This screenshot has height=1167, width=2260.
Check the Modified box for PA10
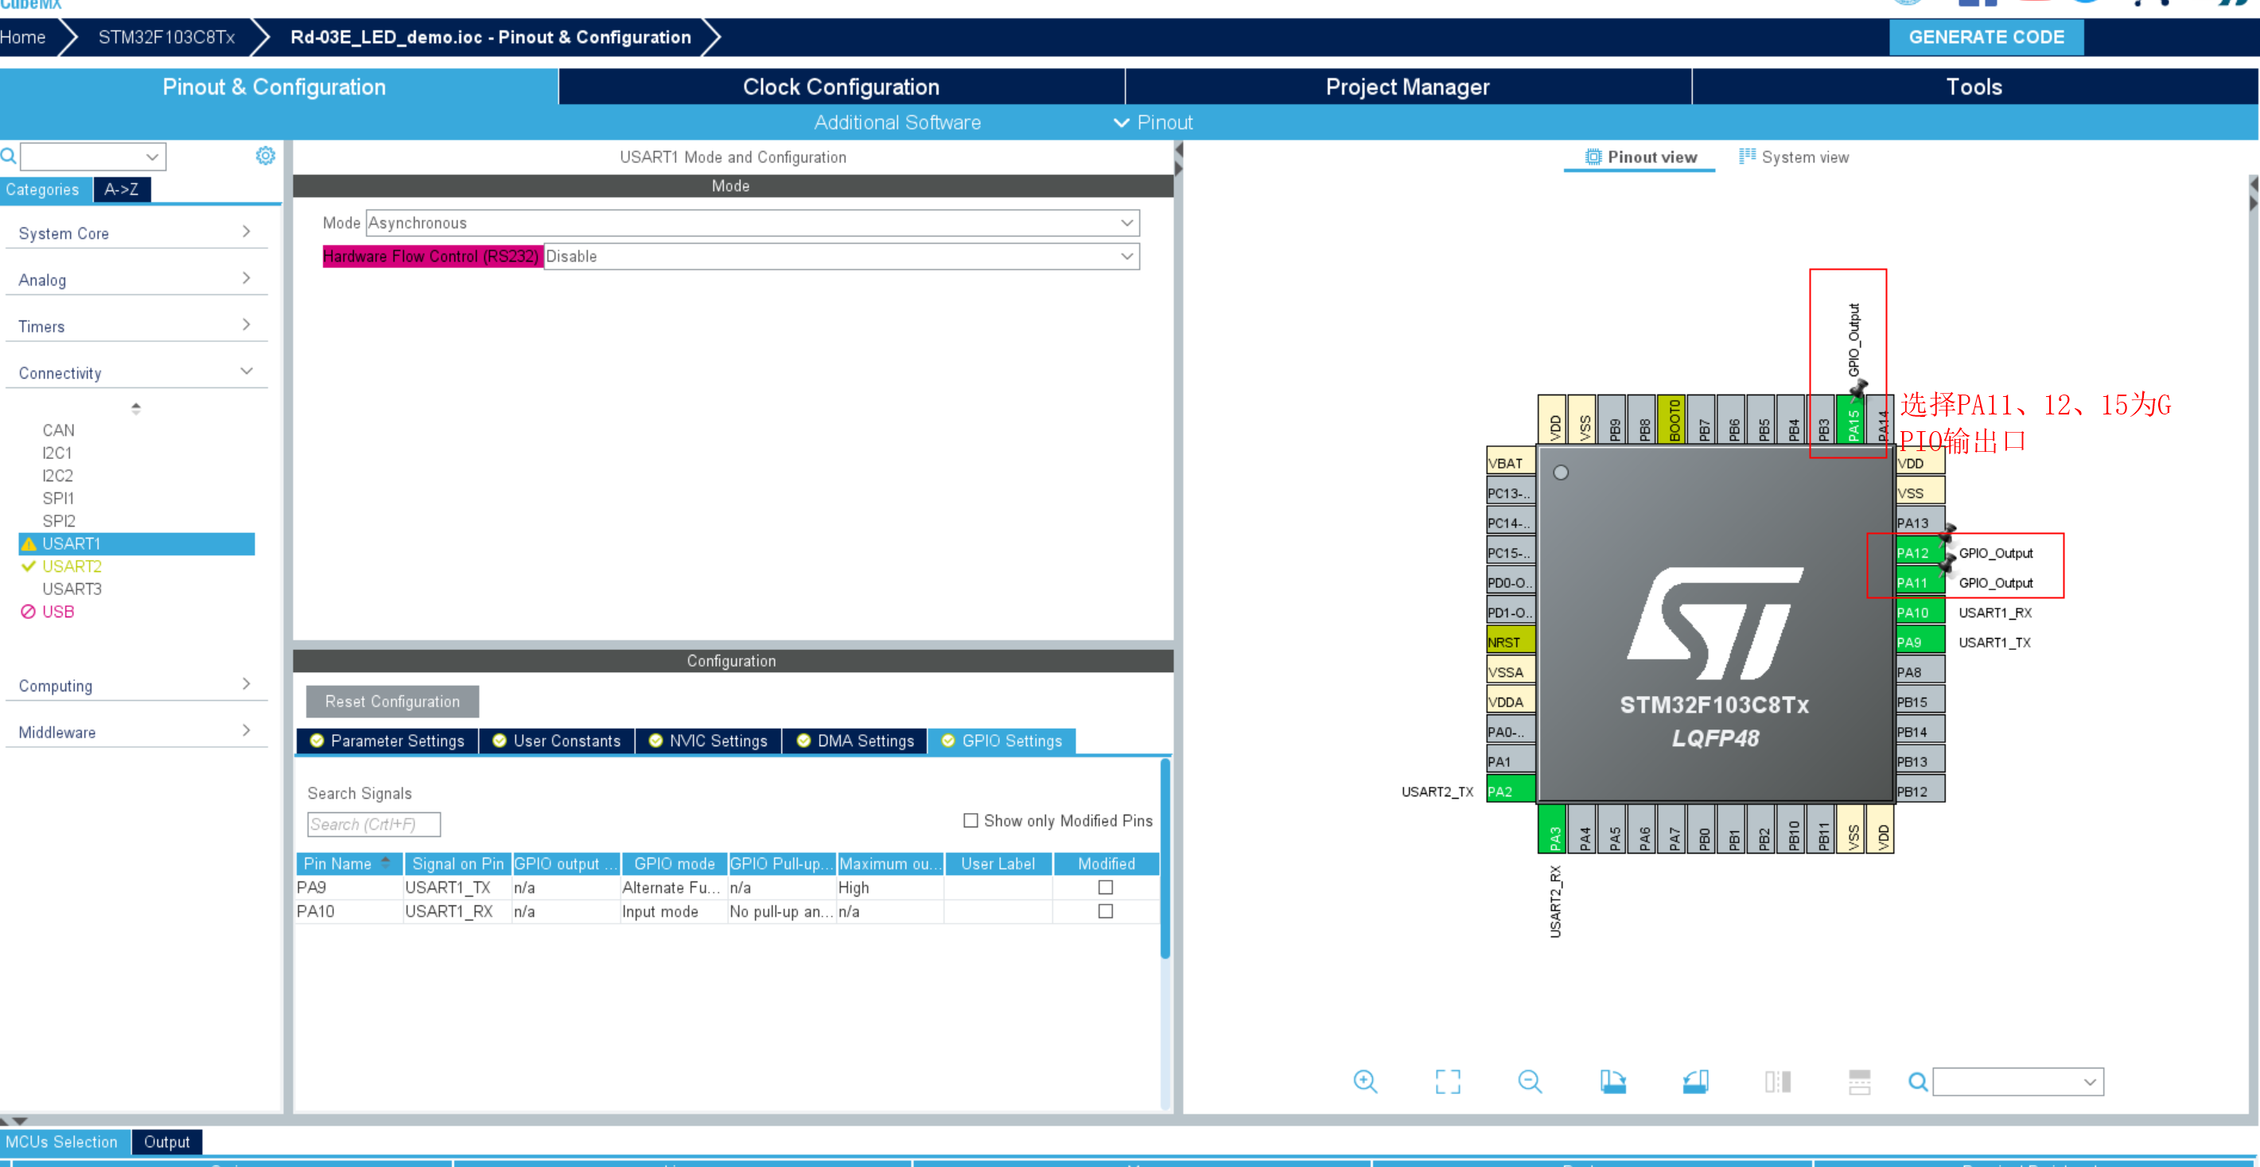point(1106,911)
